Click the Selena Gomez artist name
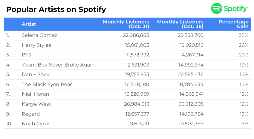254x139 pixels. 39,35
